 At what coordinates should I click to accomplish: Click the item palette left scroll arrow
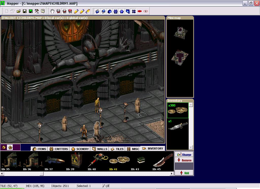click(x=2, y=173)
